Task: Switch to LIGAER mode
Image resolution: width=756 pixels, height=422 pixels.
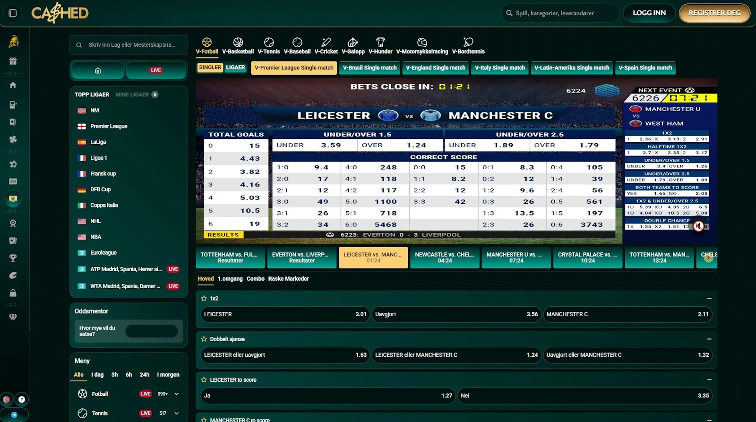Action: (235, 68)
